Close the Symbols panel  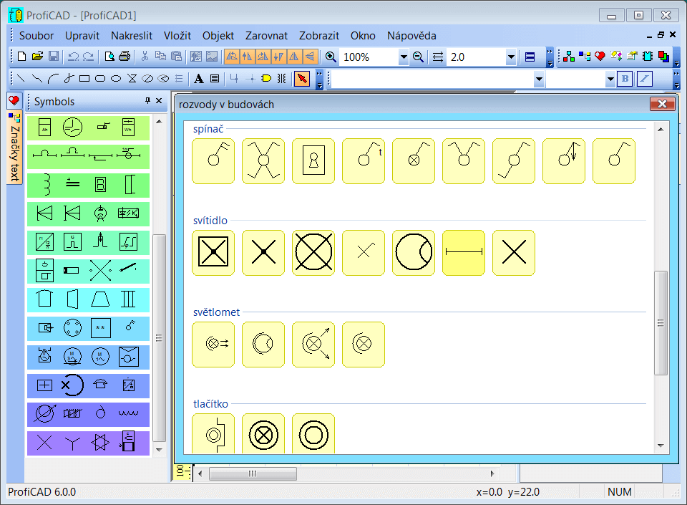point(159,101)
